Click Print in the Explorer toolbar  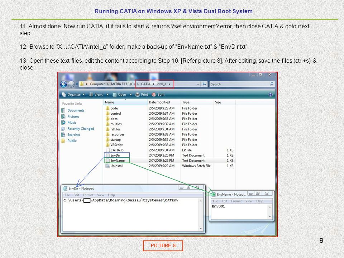coord(142,95)
